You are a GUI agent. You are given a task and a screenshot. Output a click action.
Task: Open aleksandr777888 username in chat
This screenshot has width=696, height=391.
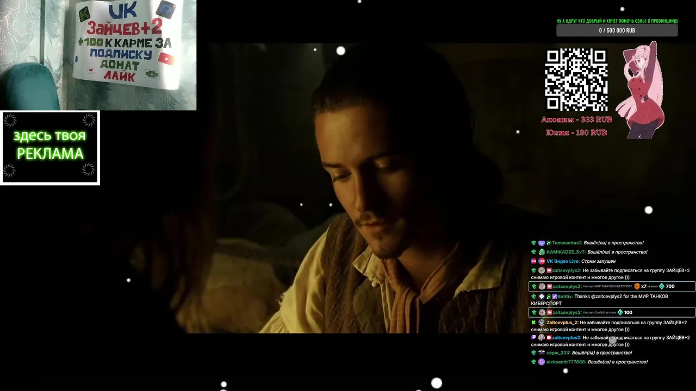point(565,362)
